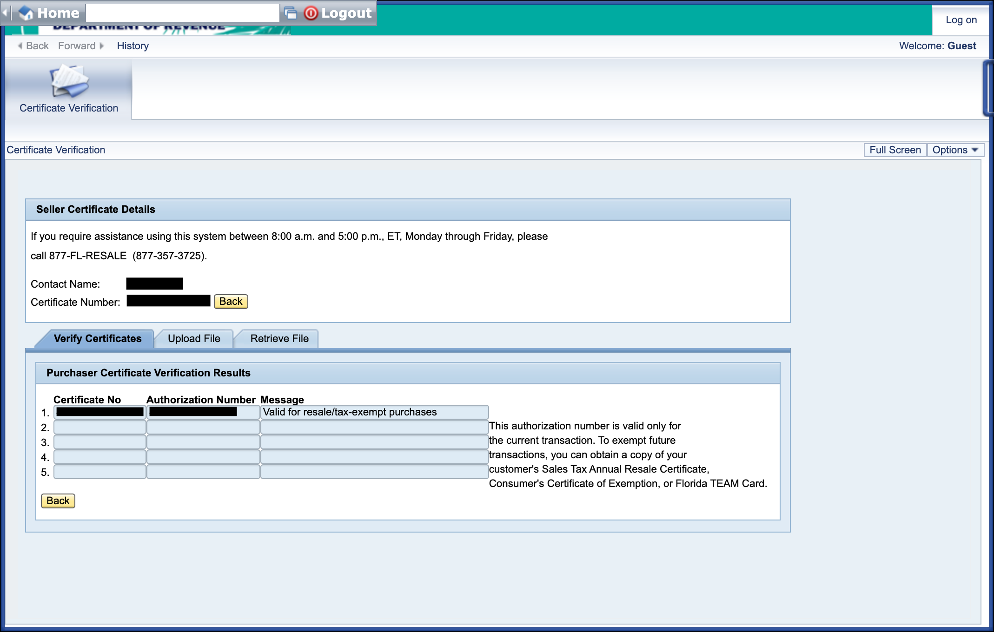Click row 3 Certificate No field
Viewport: 994px width, 632px height.
click(x=100, y=442)
